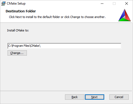This screenshot has width=133, height=104.
Task: Close the CMake Setup dialog
Action: [x=127, y=3]
